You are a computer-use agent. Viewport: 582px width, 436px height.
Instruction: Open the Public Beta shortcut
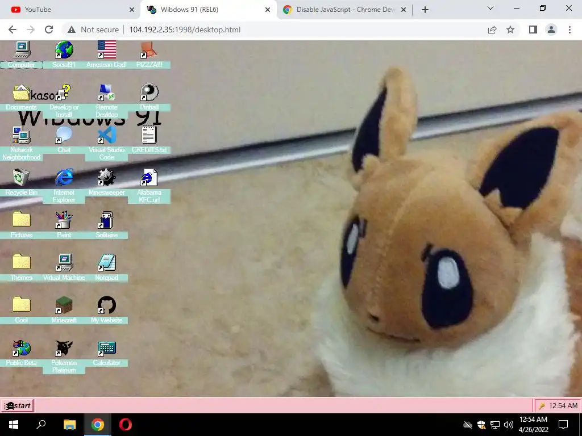click(x=22, y=348)
